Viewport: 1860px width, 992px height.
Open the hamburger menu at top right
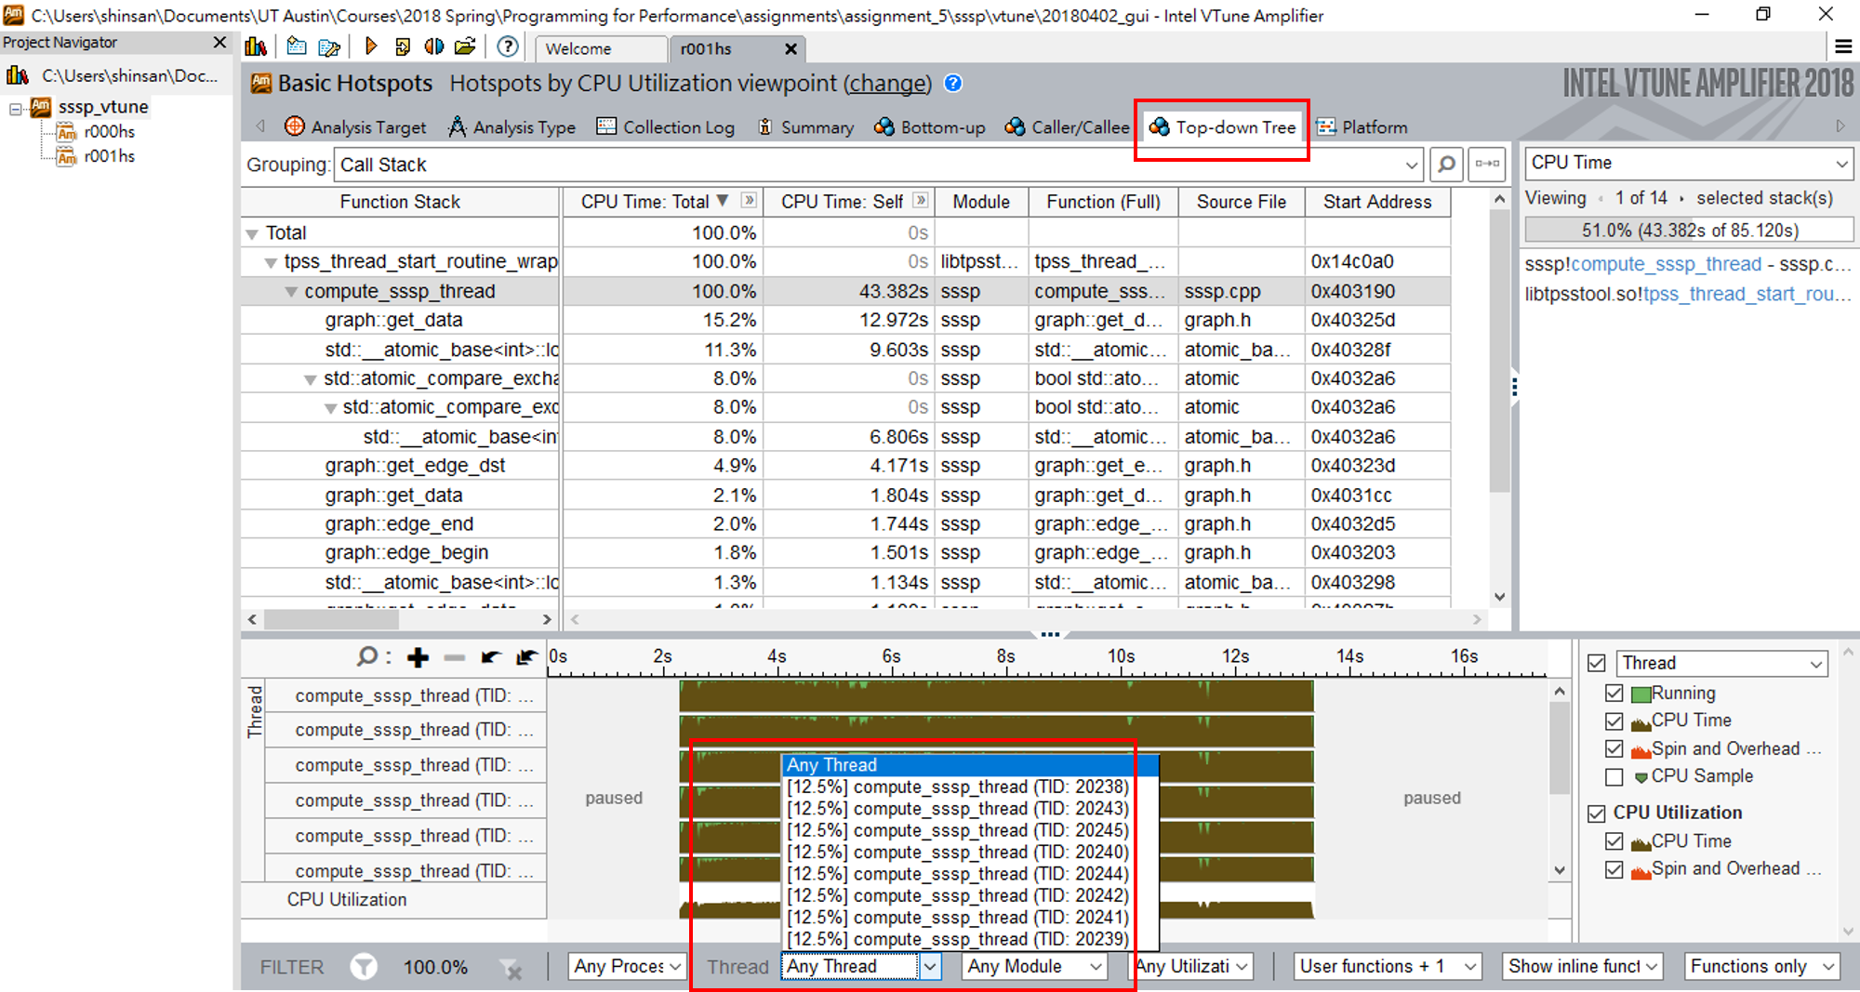pos(1843,46)
